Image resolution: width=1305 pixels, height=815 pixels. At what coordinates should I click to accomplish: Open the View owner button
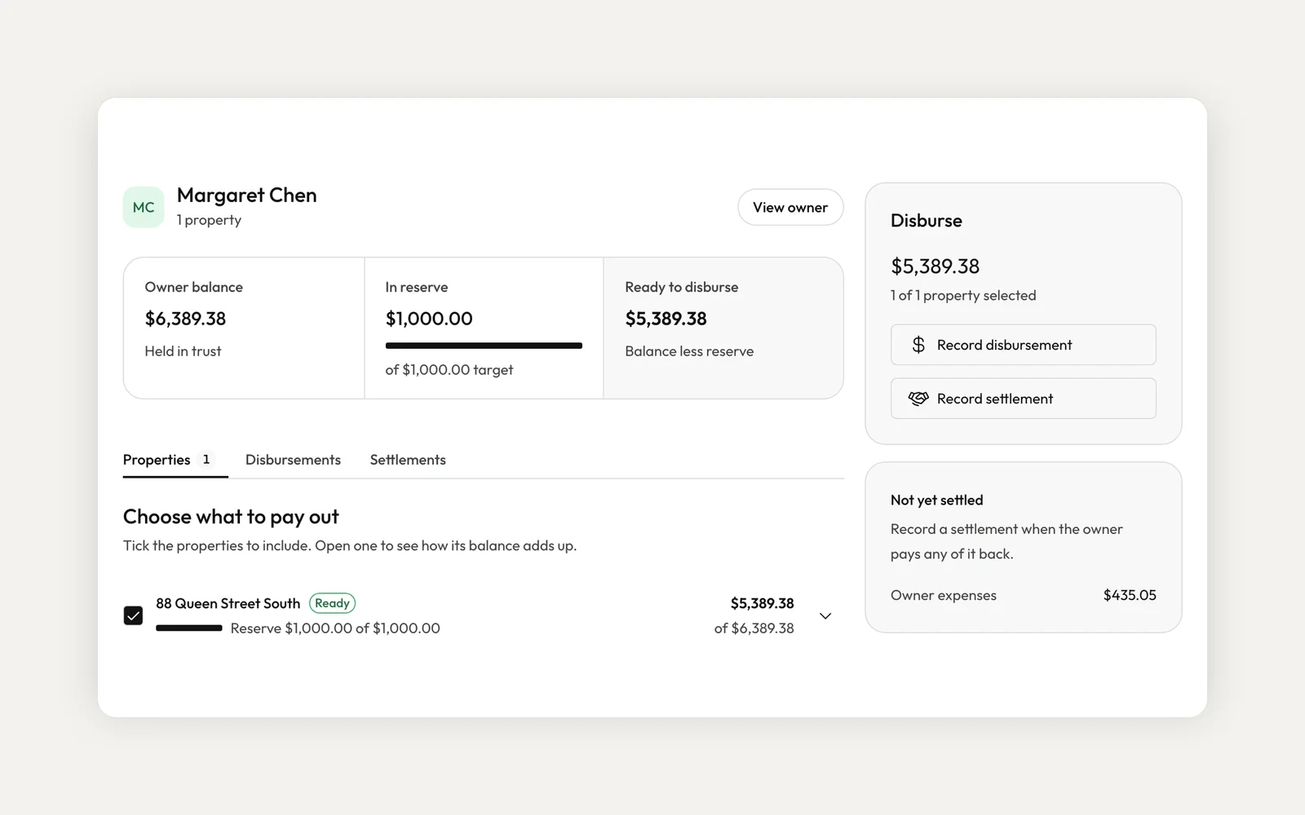[790, 207]
